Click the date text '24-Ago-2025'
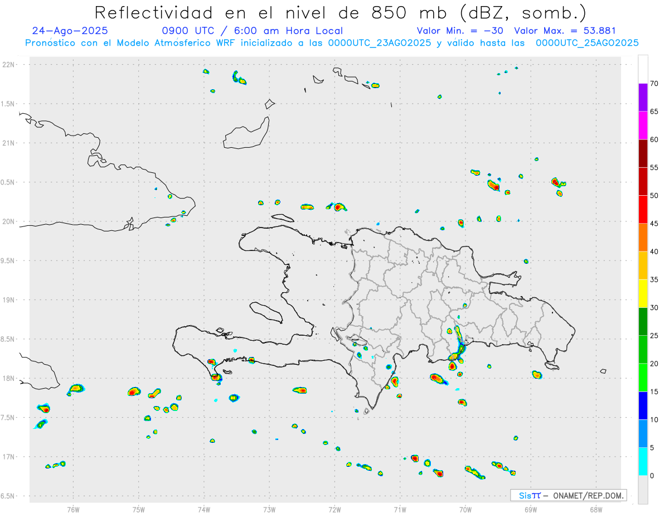 (x=70, y=31)
